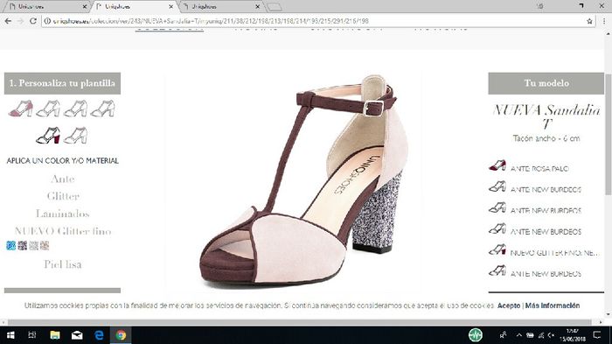The width and height of the screenshot is (612, 344).
Task: Select the shoe icon with burgundy heel in left panel
Action: tap(48, 136)
